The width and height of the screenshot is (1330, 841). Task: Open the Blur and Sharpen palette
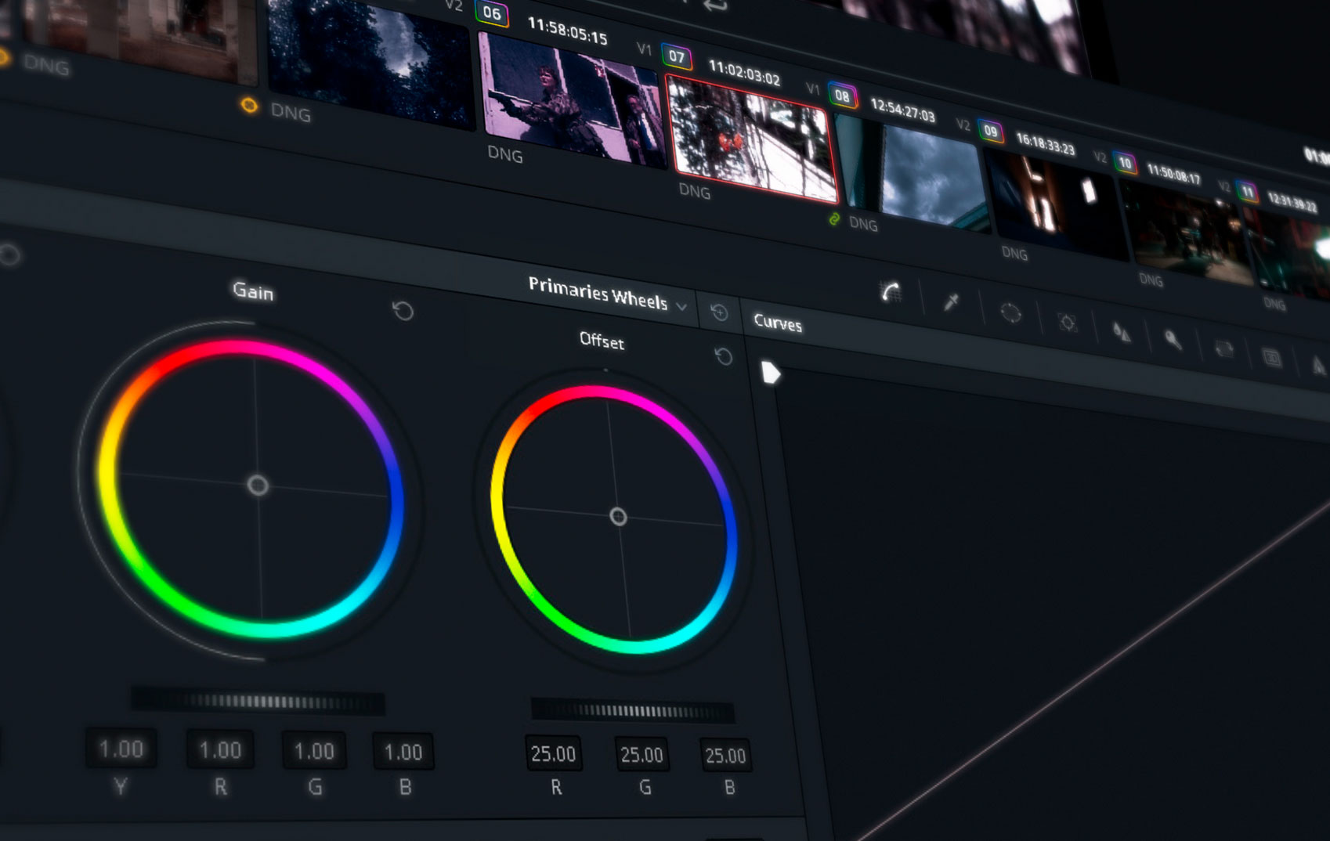tap(1122, 332)
